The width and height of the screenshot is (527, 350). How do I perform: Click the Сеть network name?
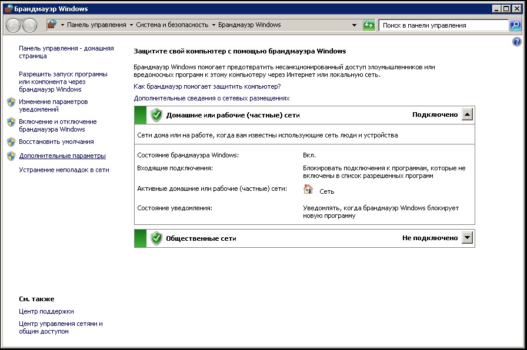pyautogui.click(x=326, y=191)
